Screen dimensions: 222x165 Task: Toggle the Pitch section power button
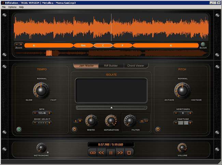[x=158, y=129]
